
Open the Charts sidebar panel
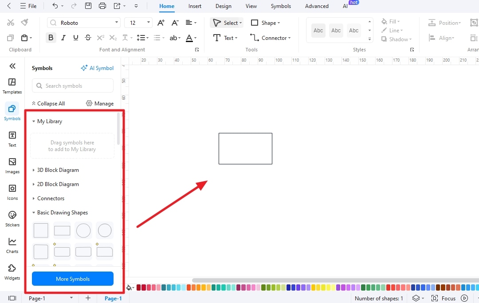point(12,245)
